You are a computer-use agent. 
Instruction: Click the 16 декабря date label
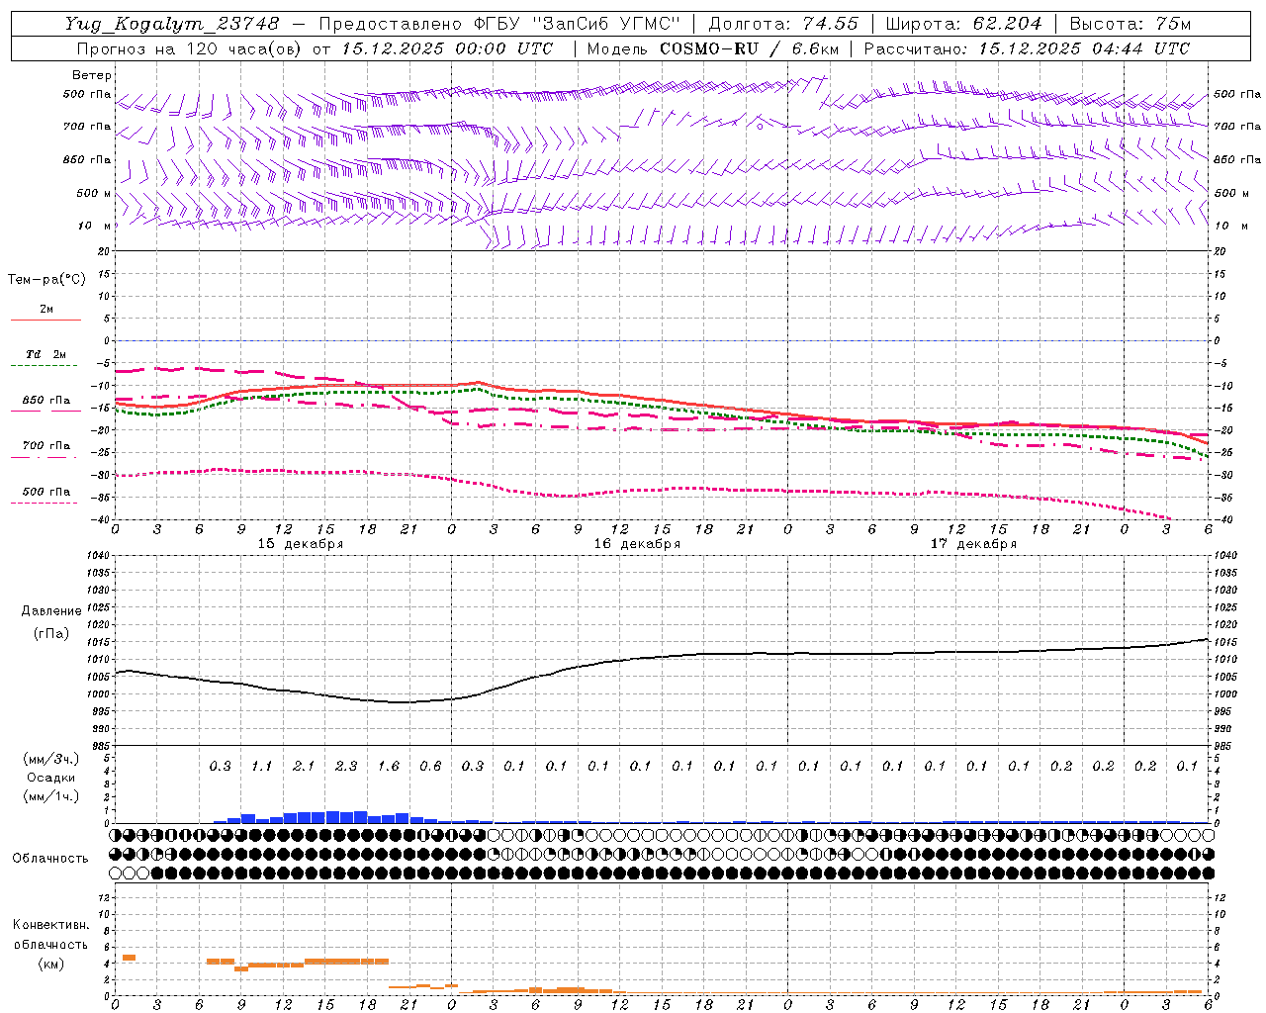pos(637,544)
